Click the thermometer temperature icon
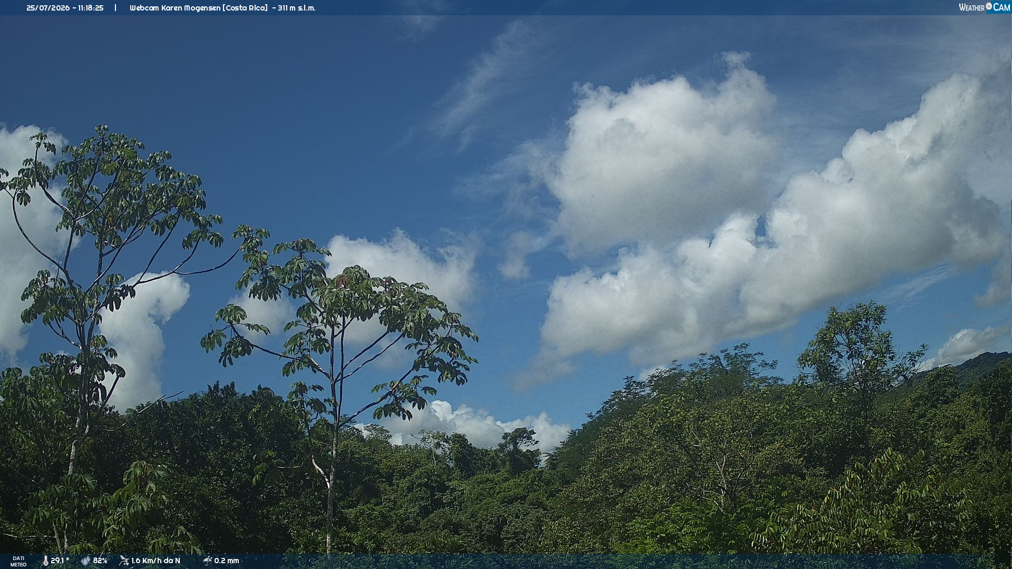The height and width of the screenshot is (569, 1012). tap(45, 561)
